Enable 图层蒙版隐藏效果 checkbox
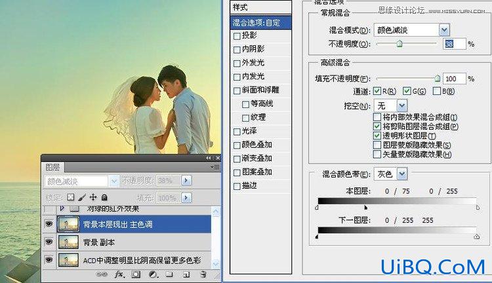492x283 pixels. click(377, 145)
